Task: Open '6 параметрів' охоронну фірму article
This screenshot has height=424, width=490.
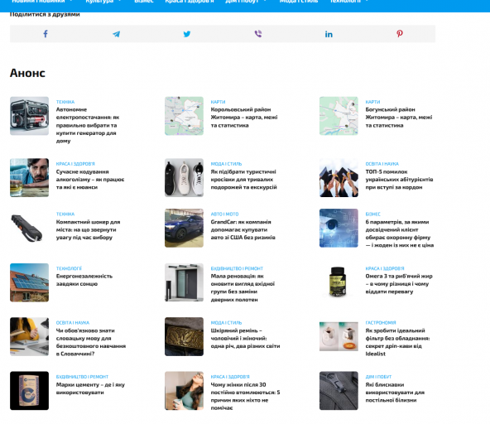Action: pos(400,234)
